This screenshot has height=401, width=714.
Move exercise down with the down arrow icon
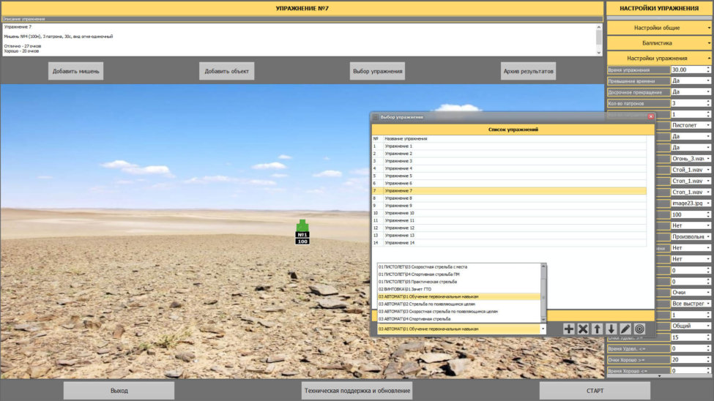[611, 329]
